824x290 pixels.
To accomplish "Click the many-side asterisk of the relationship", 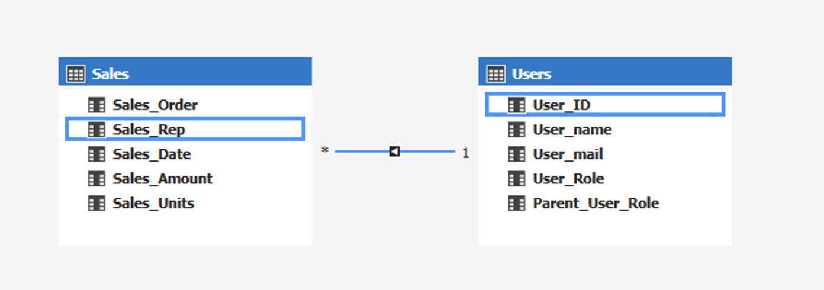I will [x=324, y=152].
